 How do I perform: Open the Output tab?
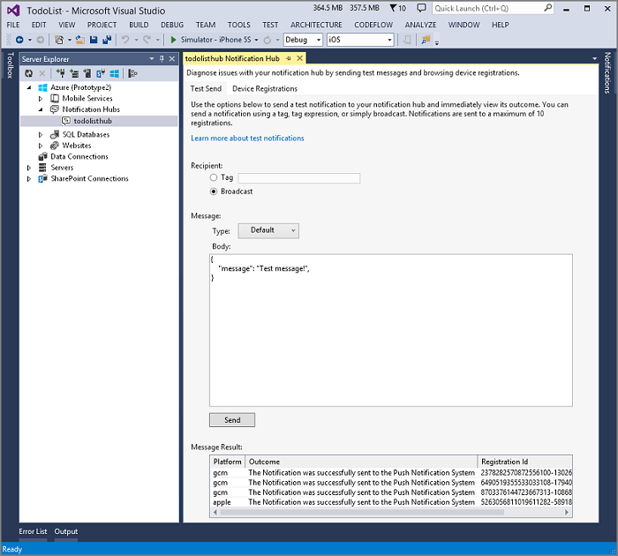pos(66,531)
